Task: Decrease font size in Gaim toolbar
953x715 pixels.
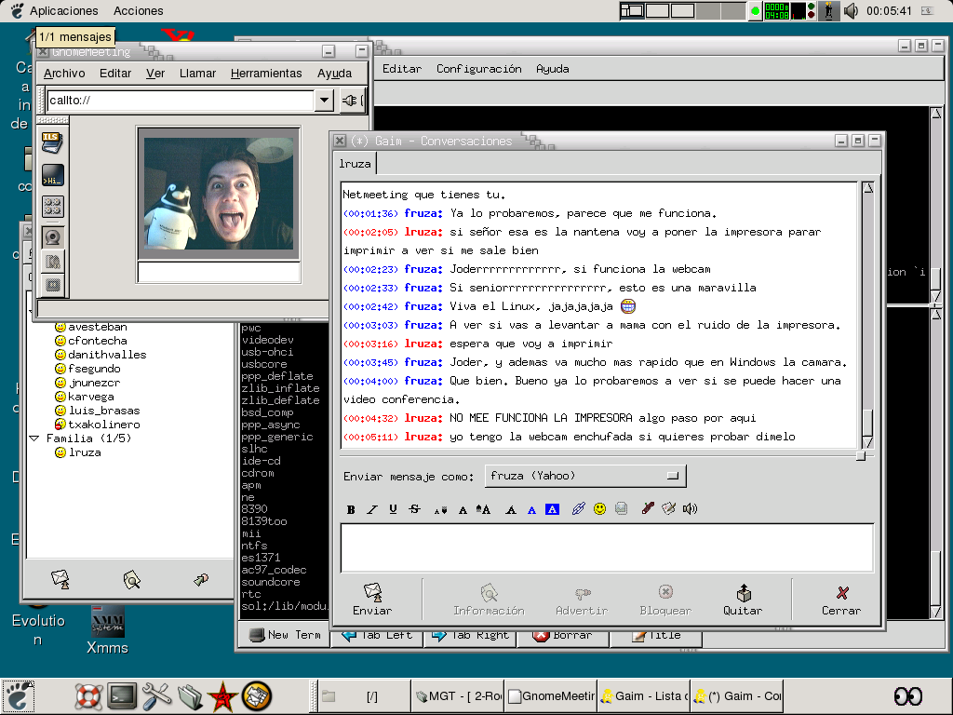Action: pos(440,509)
